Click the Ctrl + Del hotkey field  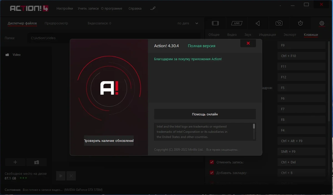(x=301, y=162)
